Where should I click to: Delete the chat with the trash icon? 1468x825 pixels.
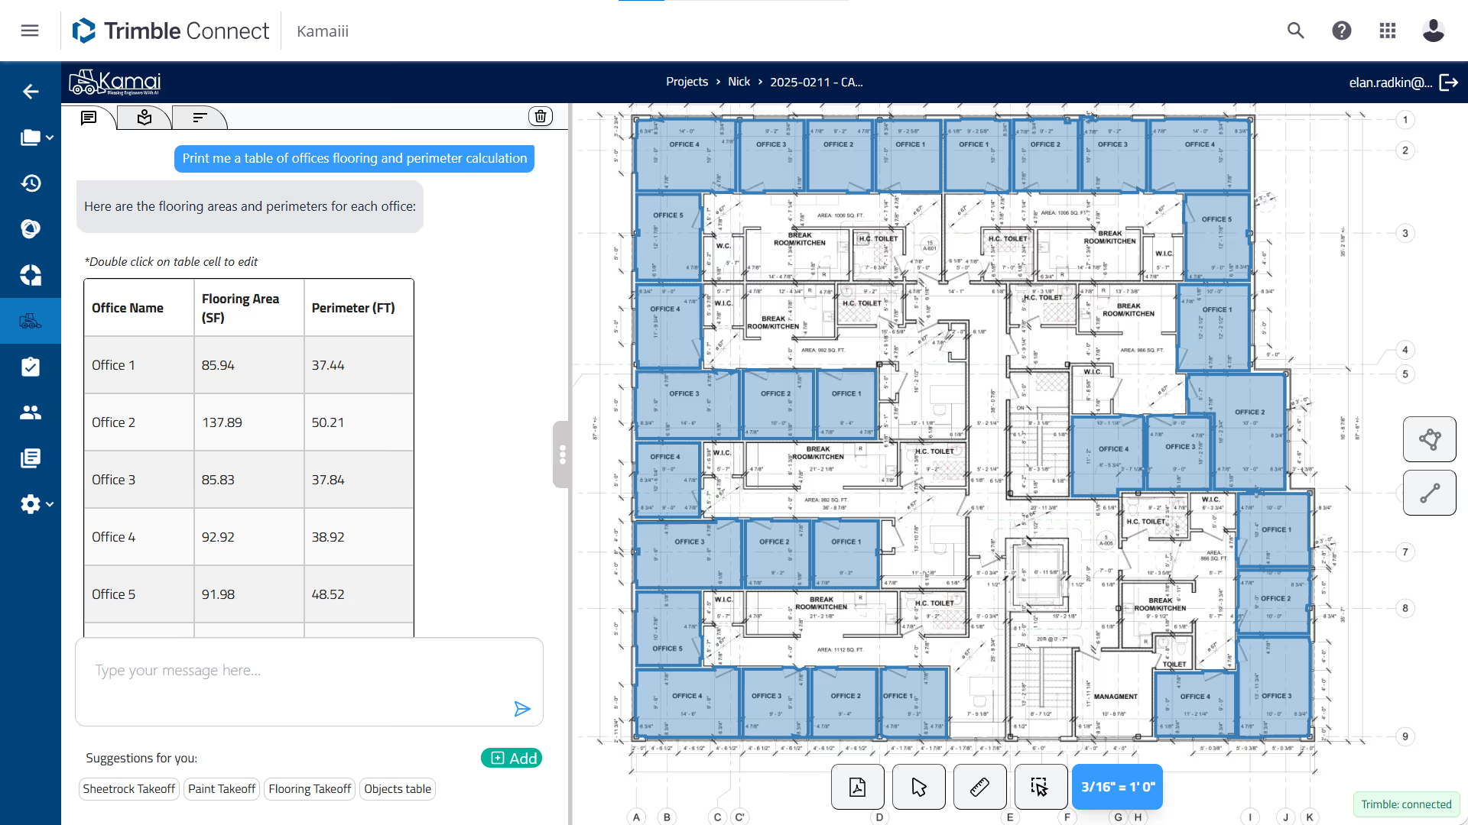coord(541,116)
